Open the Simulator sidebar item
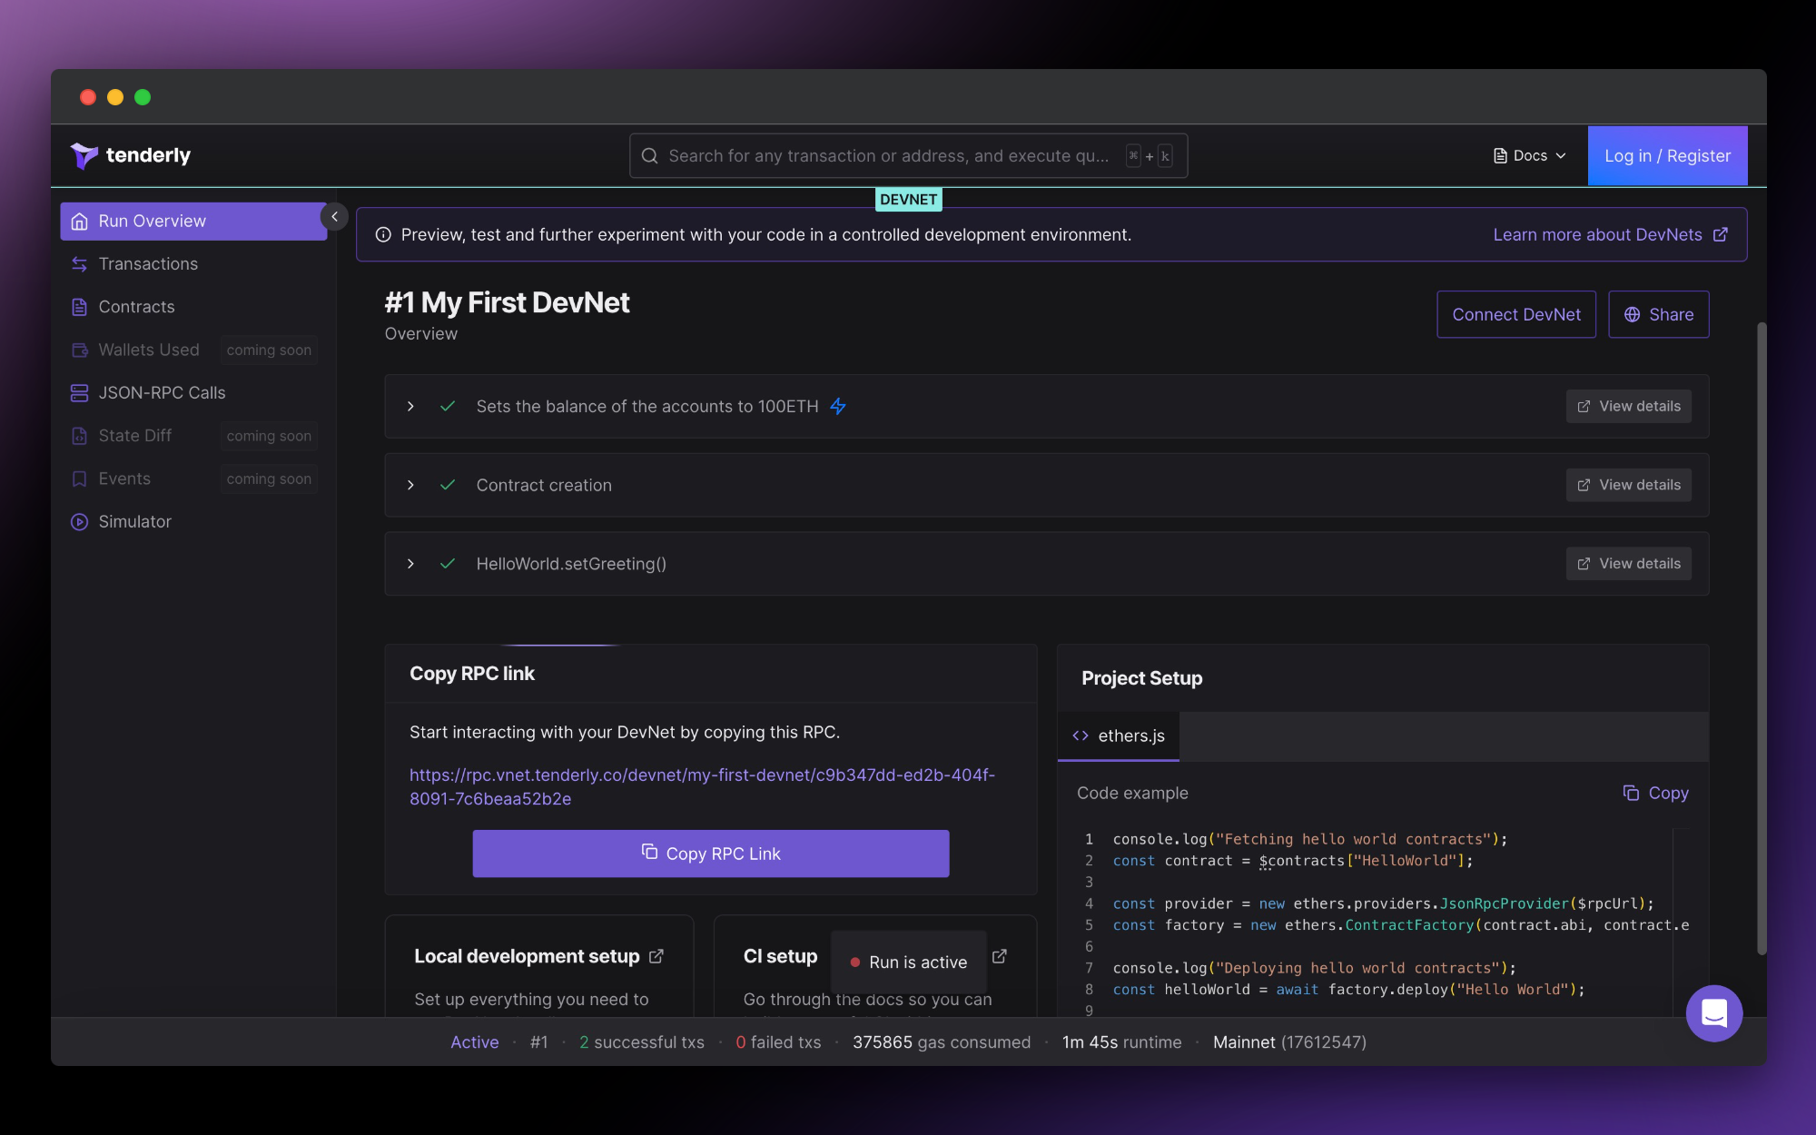Viewport: 1816px width, 1135px height. coord(134,521)
